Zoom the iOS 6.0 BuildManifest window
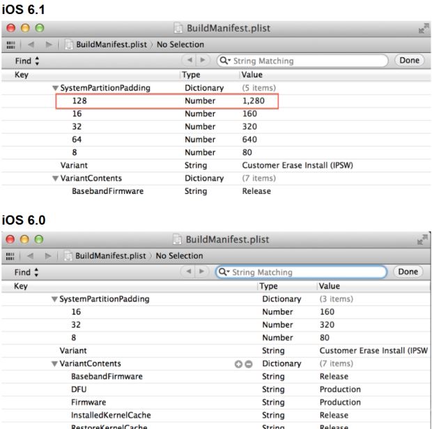The width and height of the screenshot is (432, 429). (x=39, y=239)
